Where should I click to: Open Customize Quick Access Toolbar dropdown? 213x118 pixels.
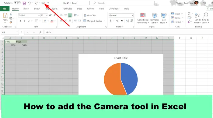48,3
